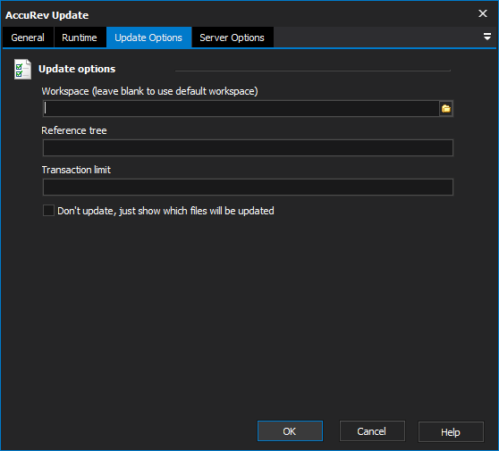Click into the Reference tree field

point(248,147)
